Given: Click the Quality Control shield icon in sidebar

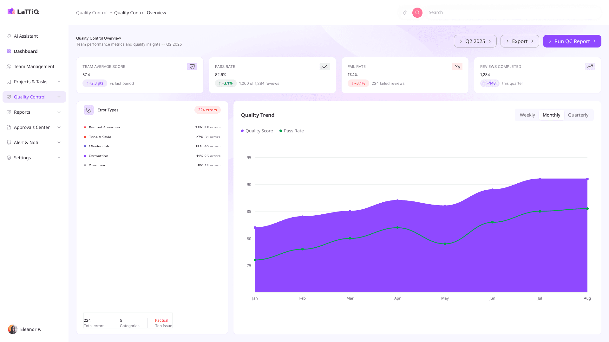Looking at the screenshot, I should [x=9, y=97].
